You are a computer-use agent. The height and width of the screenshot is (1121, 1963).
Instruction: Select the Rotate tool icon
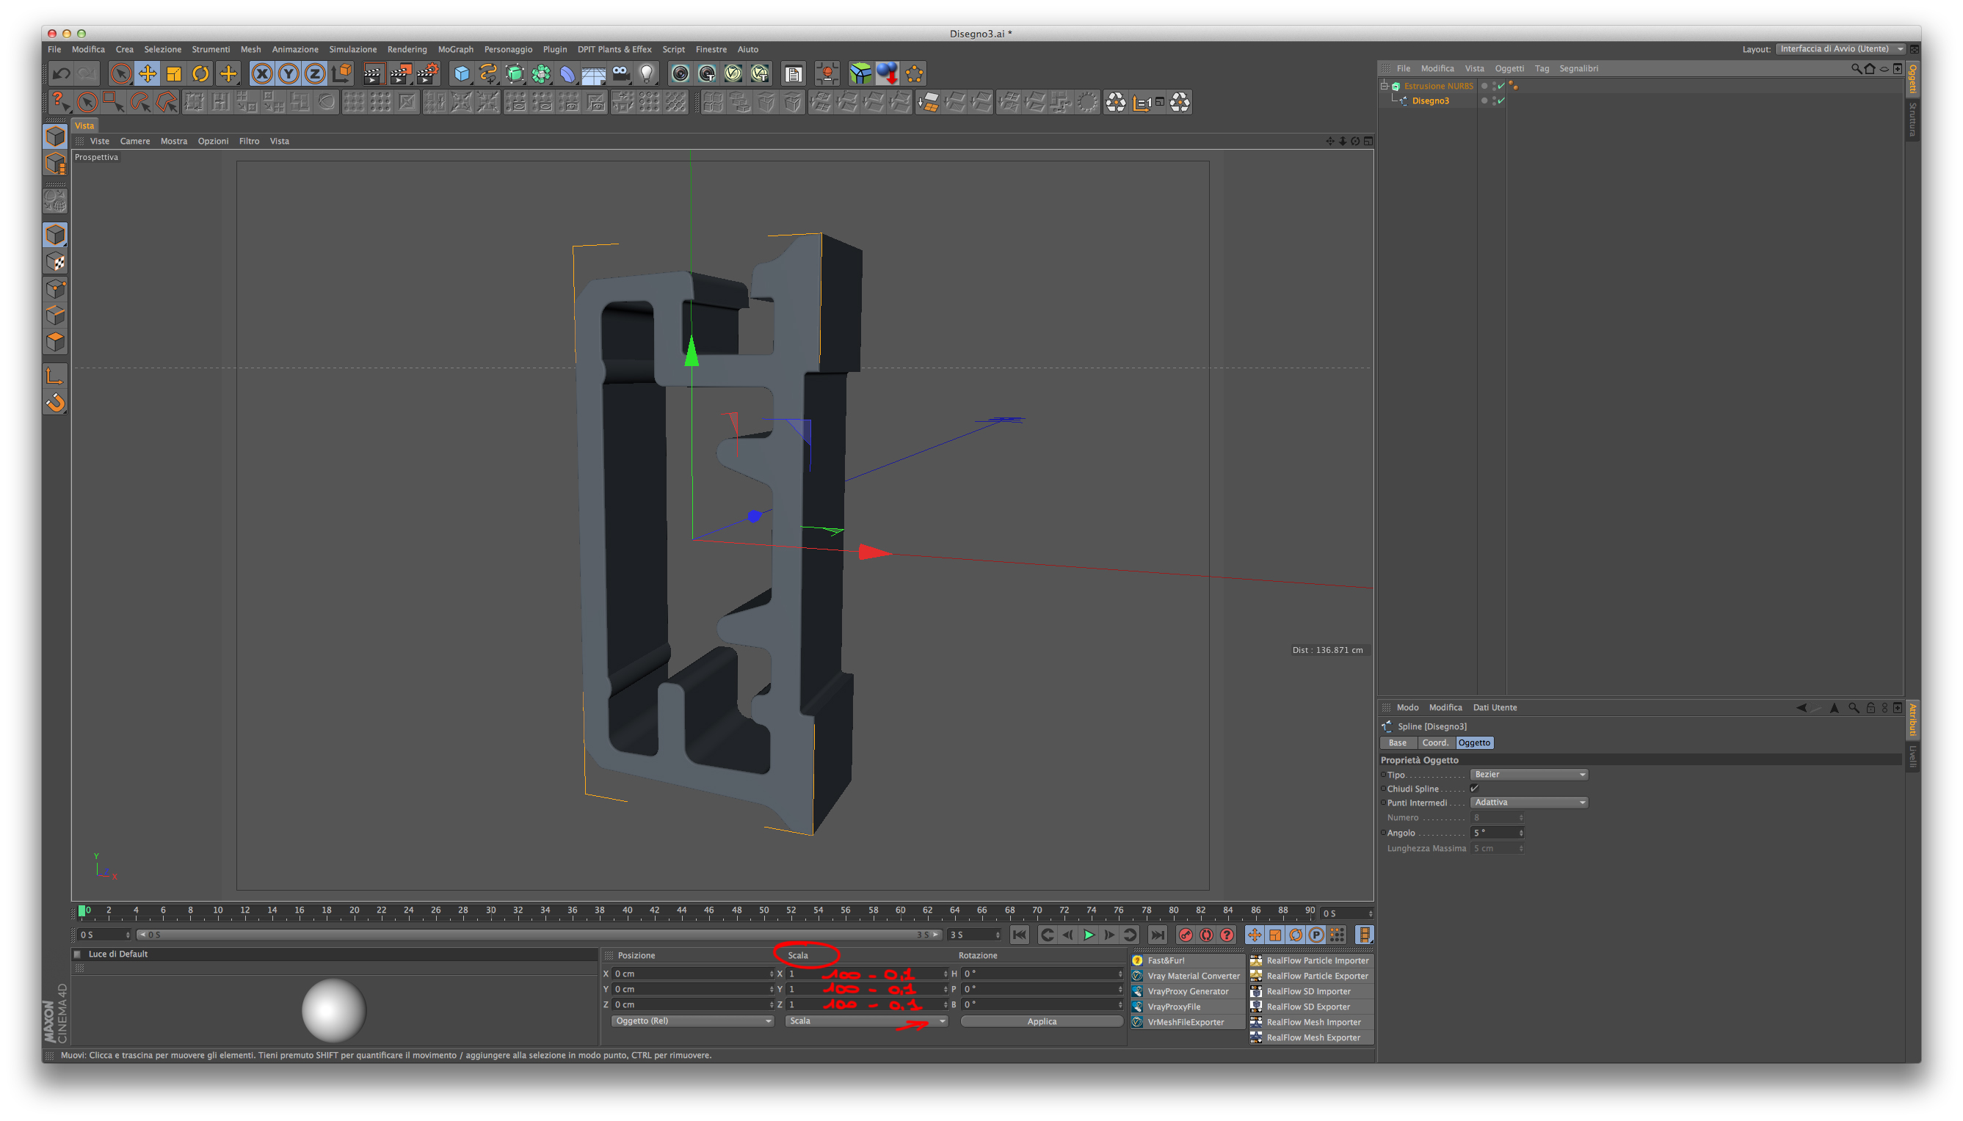[x=200, y=74]
